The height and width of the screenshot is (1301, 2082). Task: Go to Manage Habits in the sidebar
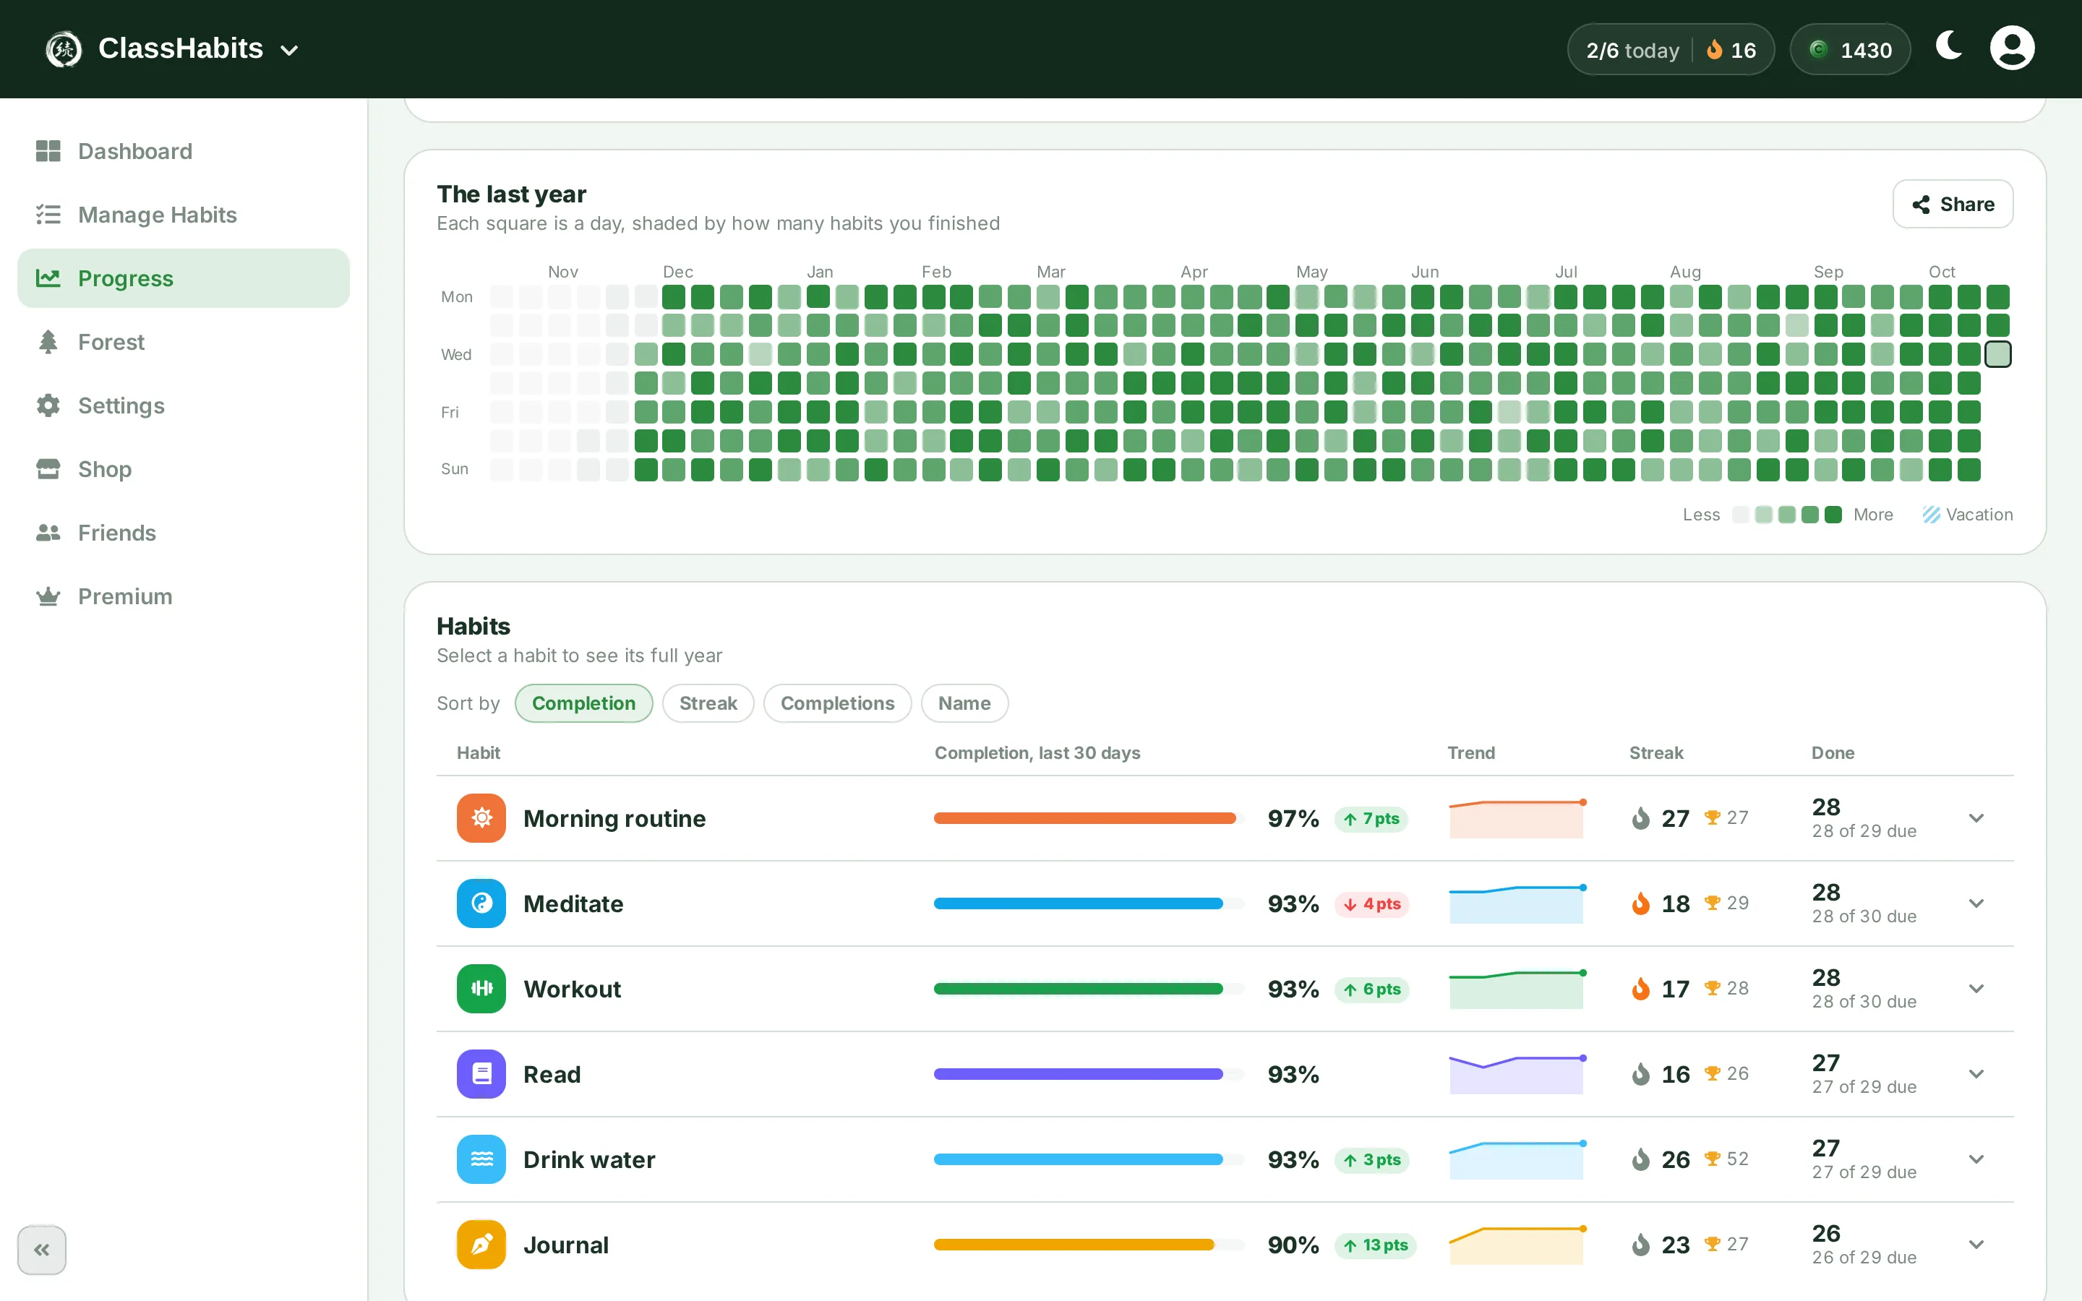coord(183,214)
